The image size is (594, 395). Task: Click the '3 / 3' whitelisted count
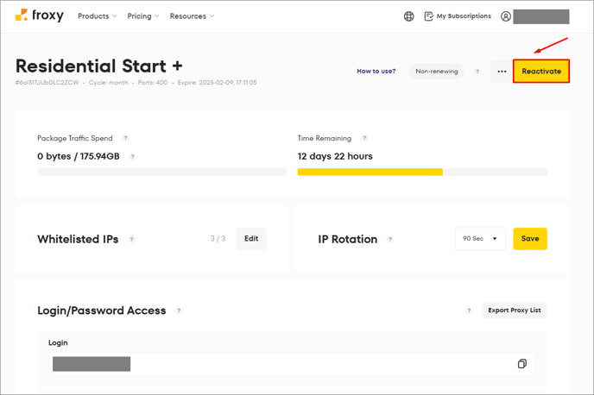point(218,239)
